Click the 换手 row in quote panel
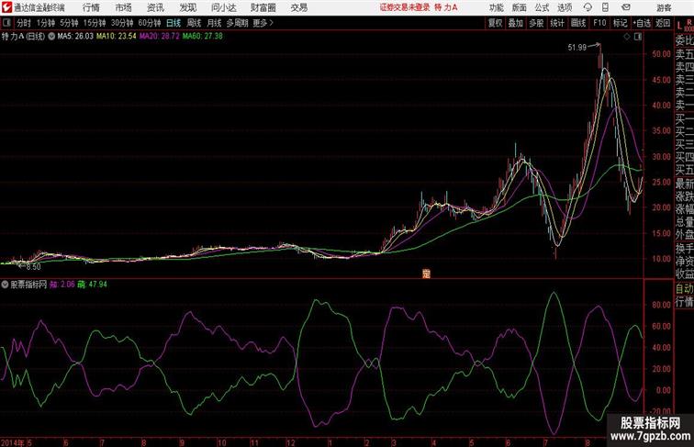The image size is (694, 447). (x=684, y=249)
